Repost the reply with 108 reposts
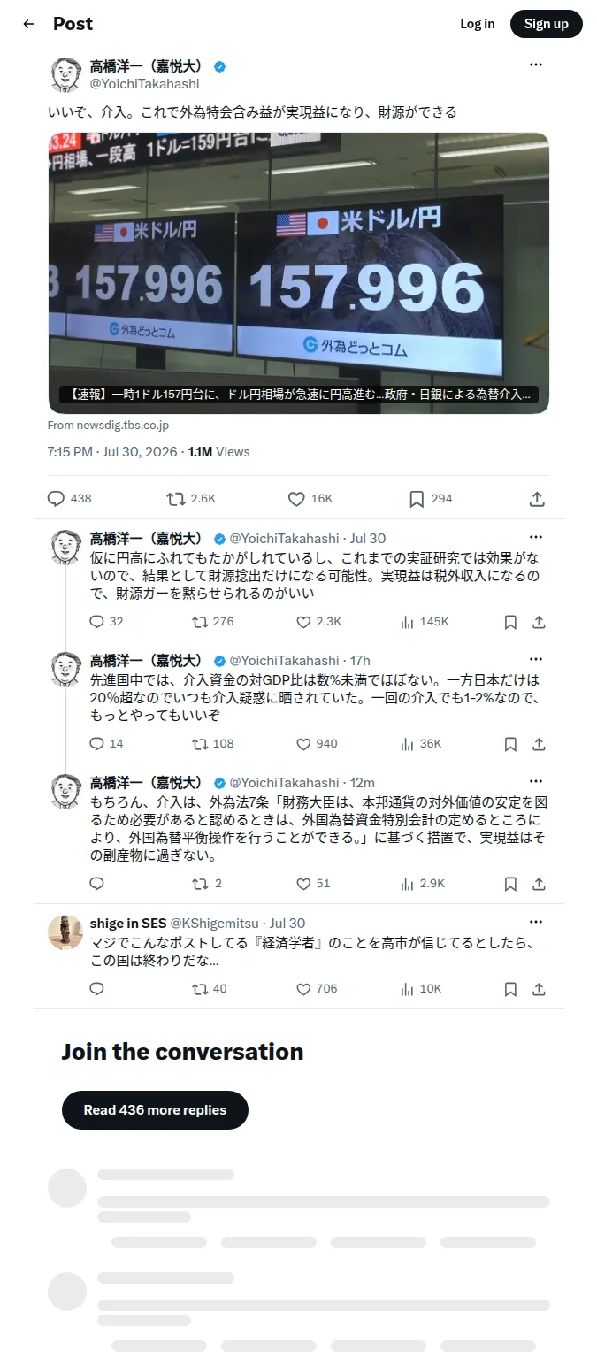597x1365 pixels. 200,744
